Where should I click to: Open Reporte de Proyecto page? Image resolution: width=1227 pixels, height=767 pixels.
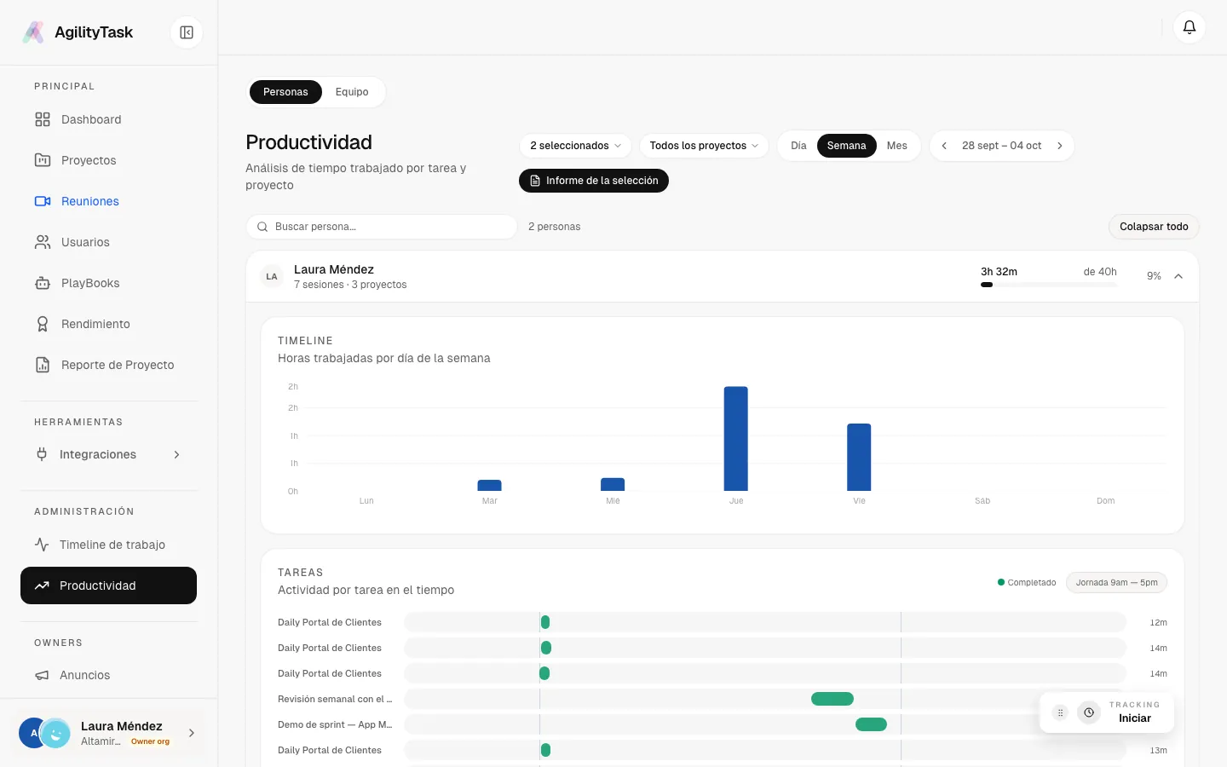coord(108,365)
